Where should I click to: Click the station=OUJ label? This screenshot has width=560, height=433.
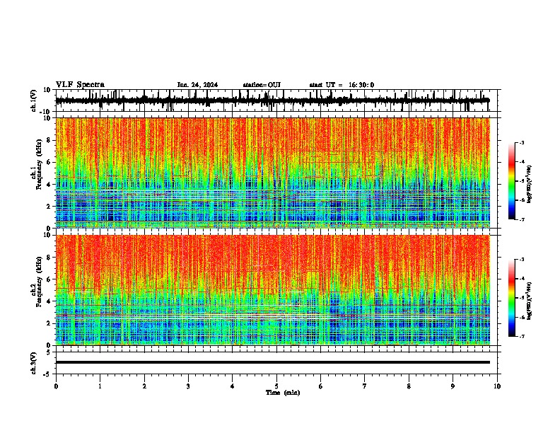(262, 85)
